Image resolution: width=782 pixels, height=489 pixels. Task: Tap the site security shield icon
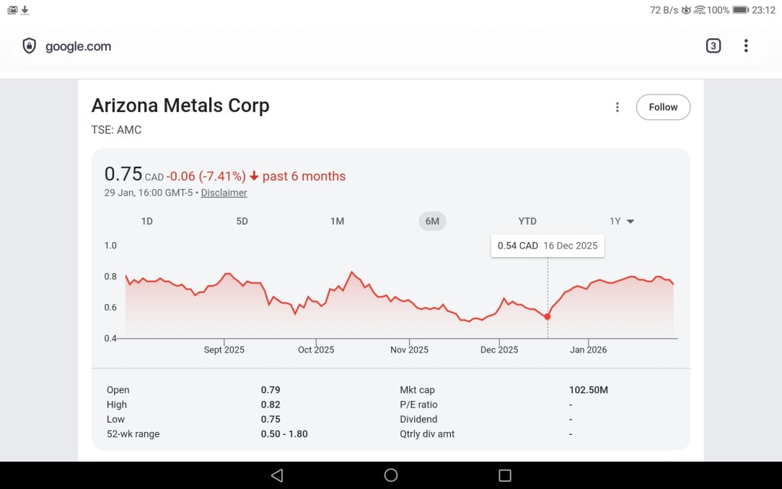pos(29,46)
